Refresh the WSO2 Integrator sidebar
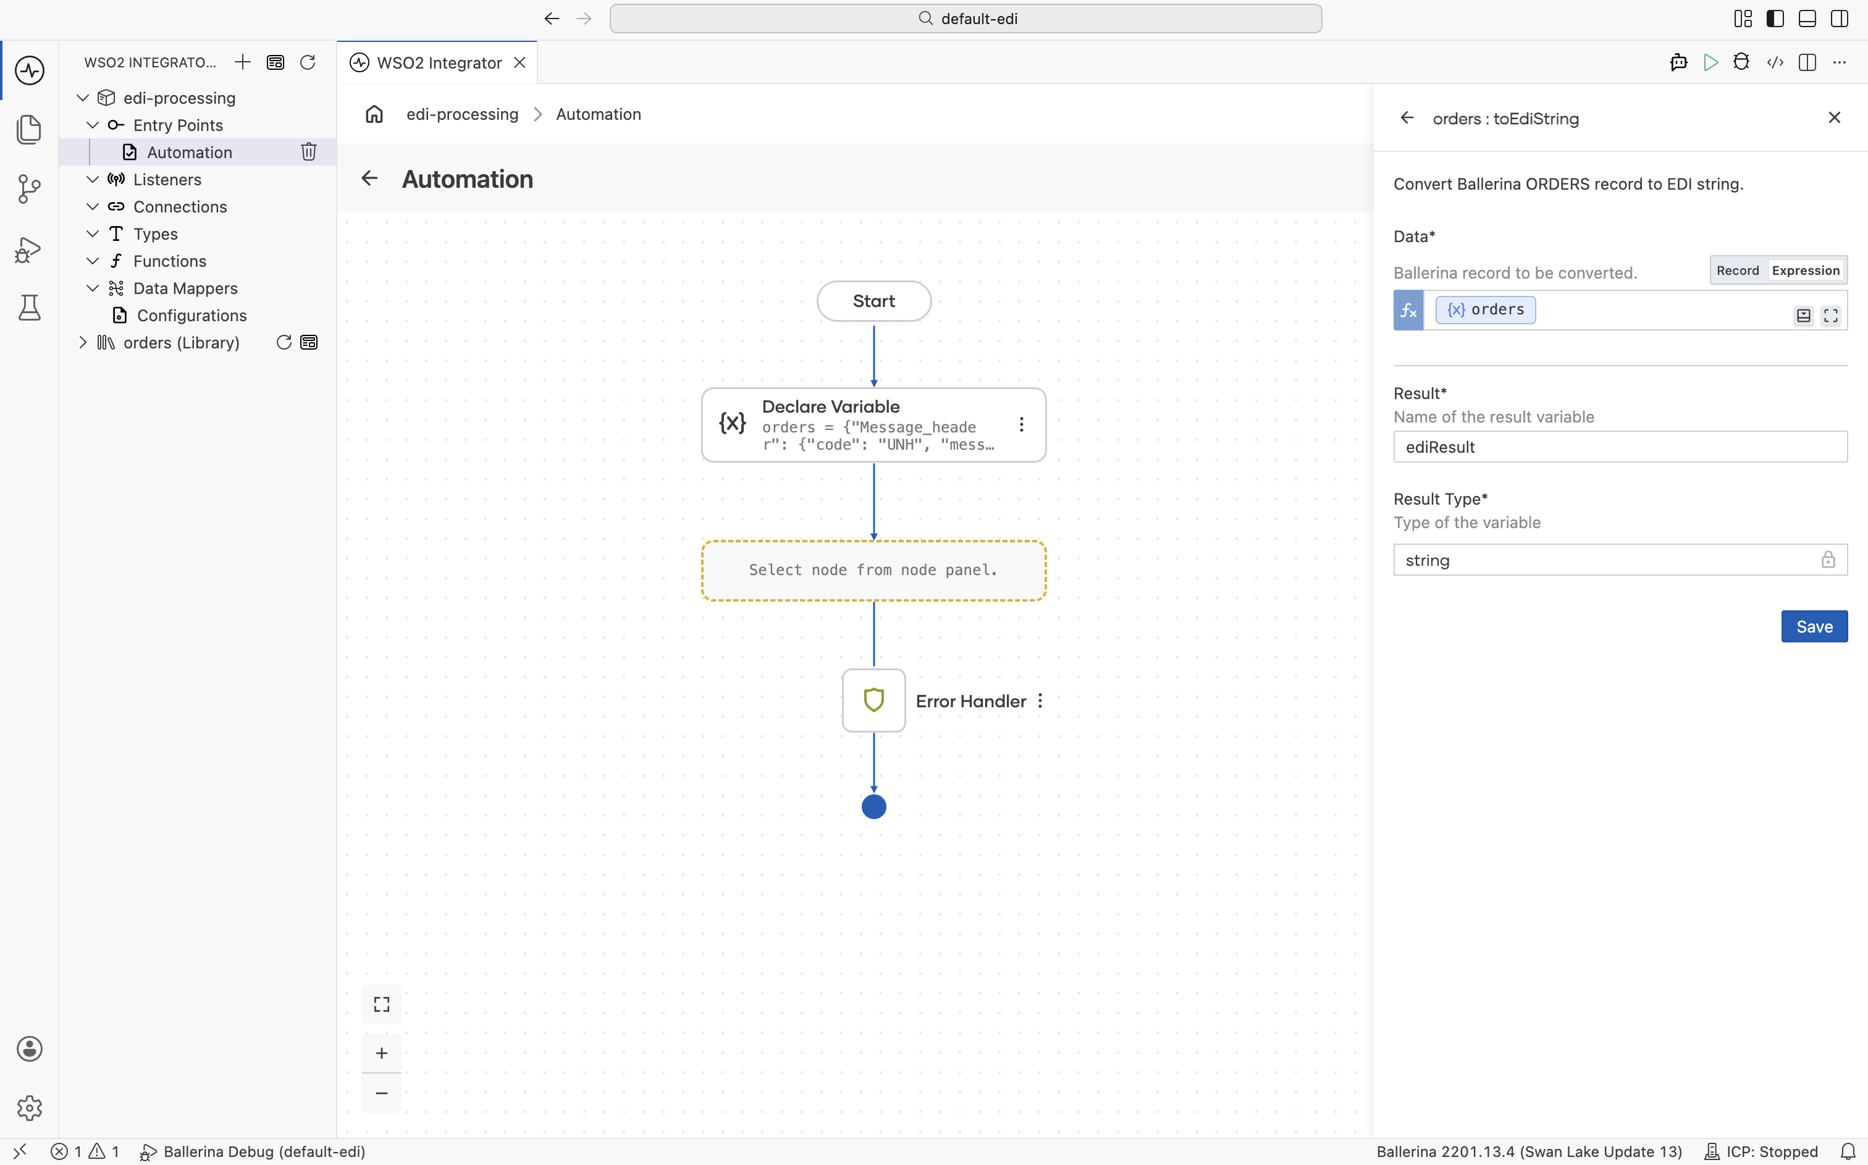The width and height of the screenshot is (1868, 1165). point(308,62)
